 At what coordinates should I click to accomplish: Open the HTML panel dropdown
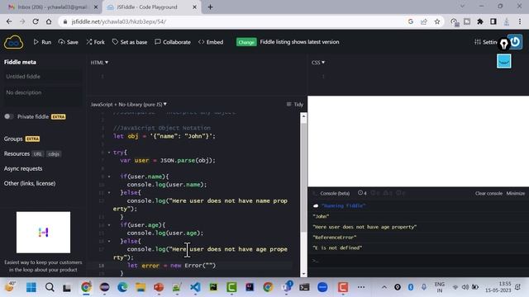tap(99, 63)
